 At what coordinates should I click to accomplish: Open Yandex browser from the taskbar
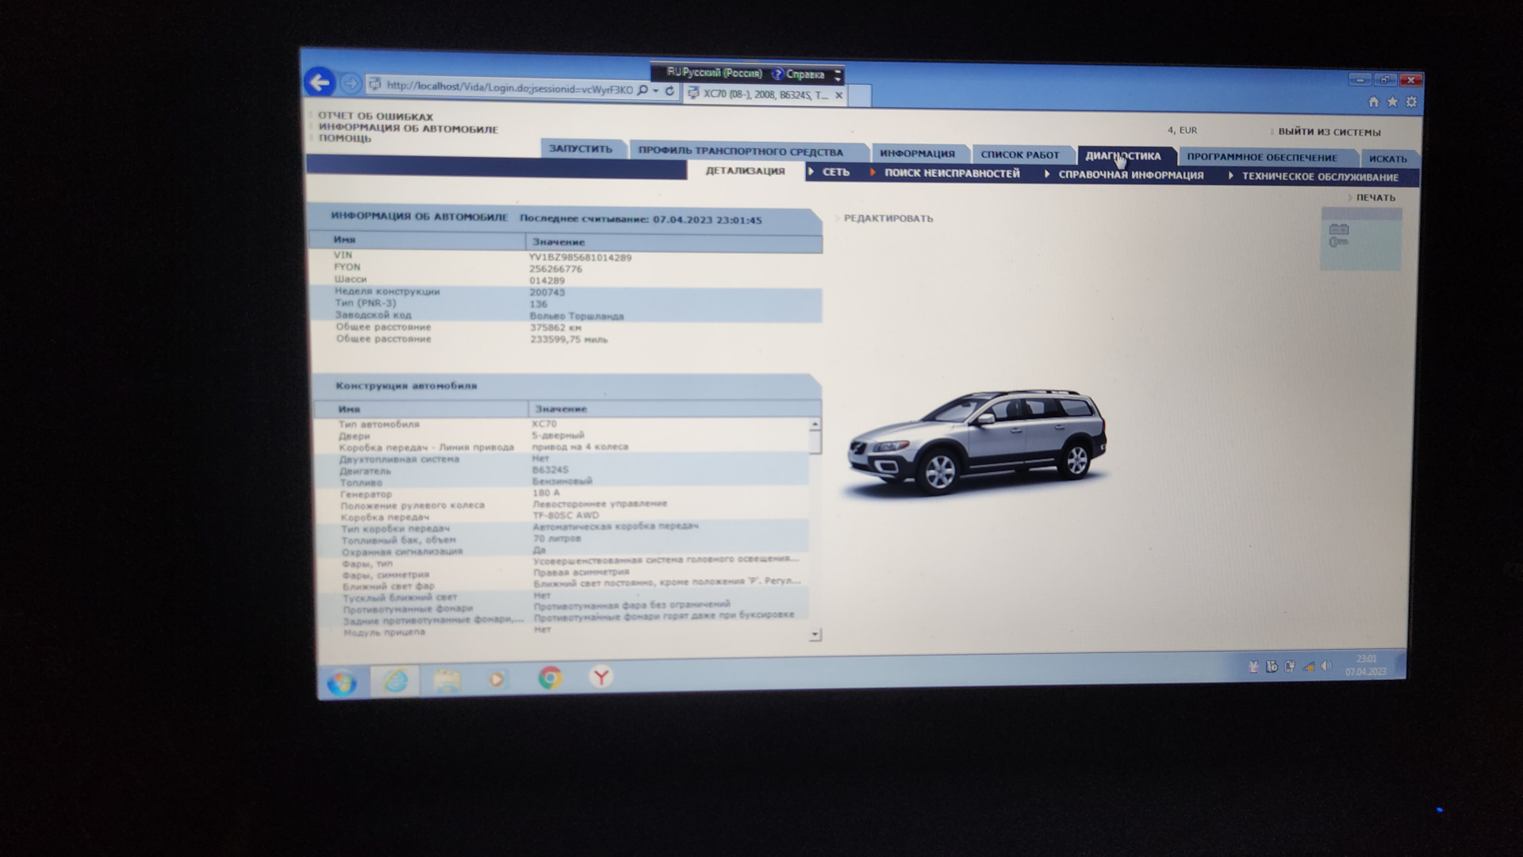tap(601, 677)
